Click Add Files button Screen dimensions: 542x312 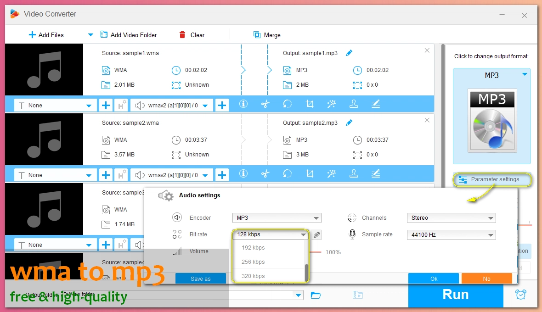click(46, 35)
